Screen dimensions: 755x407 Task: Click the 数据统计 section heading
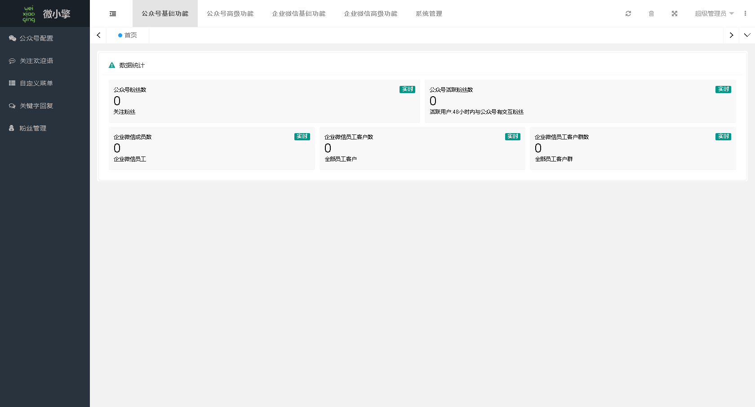132,65
